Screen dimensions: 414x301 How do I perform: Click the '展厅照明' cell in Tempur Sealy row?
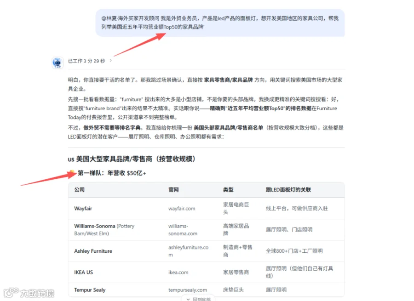click(276, 290)
